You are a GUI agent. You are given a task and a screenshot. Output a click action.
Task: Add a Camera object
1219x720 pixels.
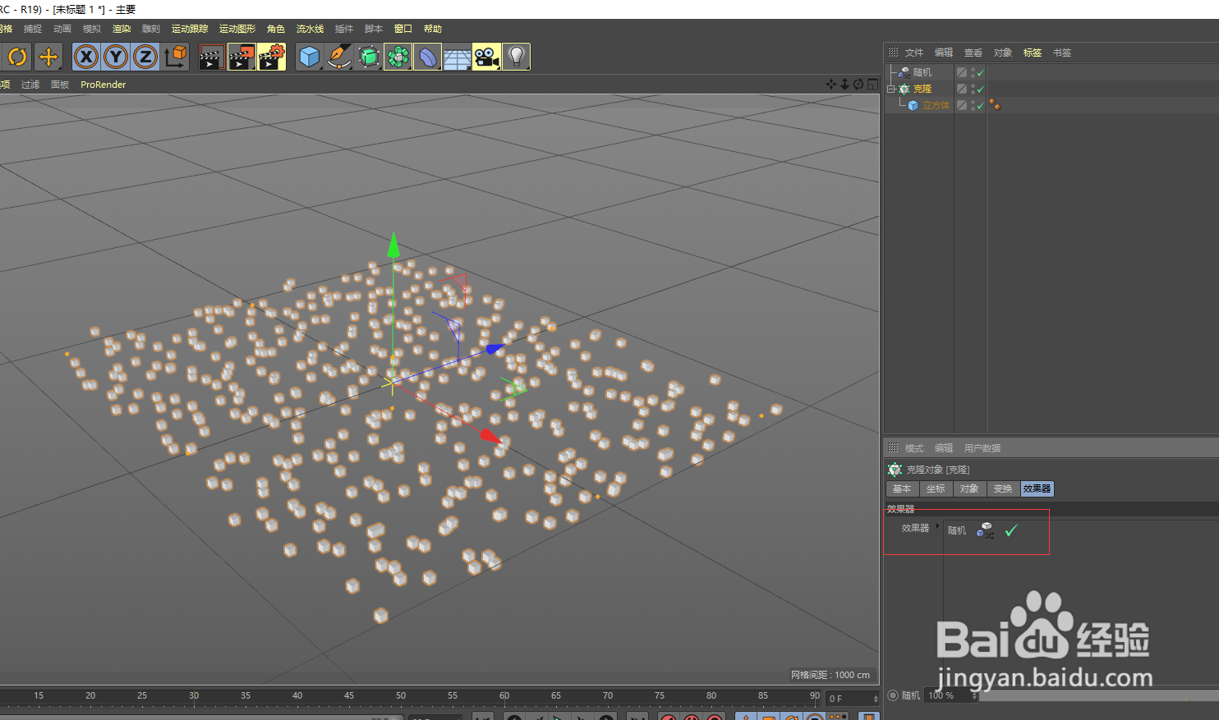click(x=486, y=57)
